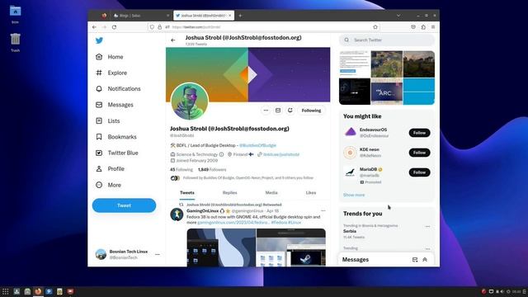528x297 pixels.
Task: Toggle tweet notifications bell for Joshua Strobl
Action: (x=290, y=111)
